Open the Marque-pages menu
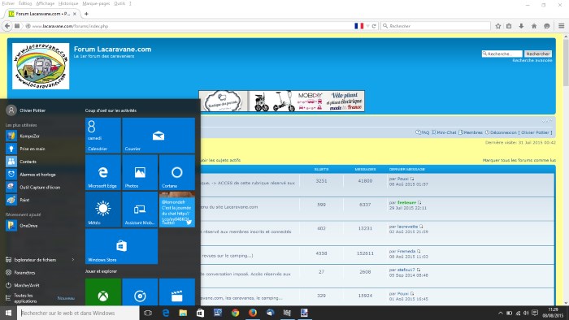Image resolution: width=569 pixels, height=320 pixels. click(x=96, y=3)
